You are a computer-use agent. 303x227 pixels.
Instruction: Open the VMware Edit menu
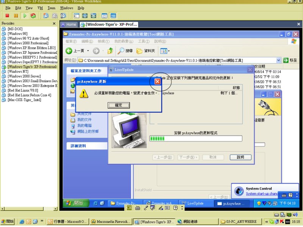(18, 8)
